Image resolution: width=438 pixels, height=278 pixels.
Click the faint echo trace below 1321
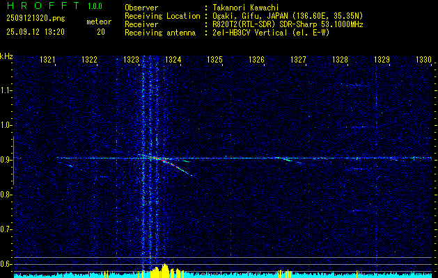tap(69, 165)
